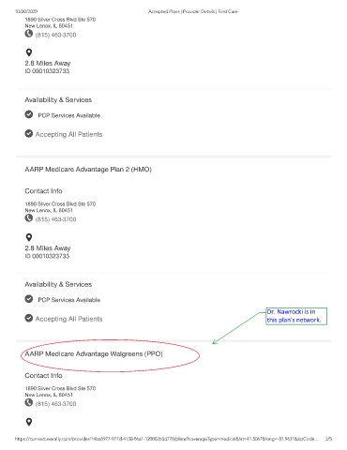Viewport: 347px width, 450px height.
Task: Click phone number in Walgreens PPO contact info
Action: [x=55, y=404]
